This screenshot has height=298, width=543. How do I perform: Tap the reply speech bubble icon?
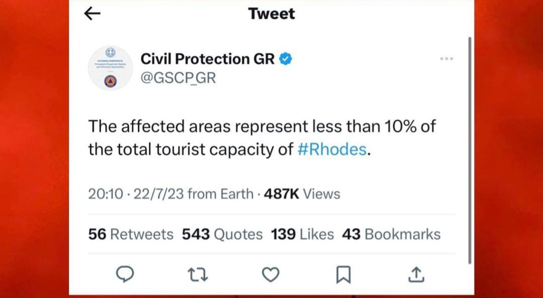(124, 275)
